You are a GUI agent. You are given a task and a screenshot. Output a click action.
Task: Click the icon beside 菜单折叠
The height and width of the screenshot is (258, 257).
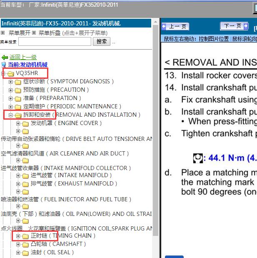(x=34, y=33)
